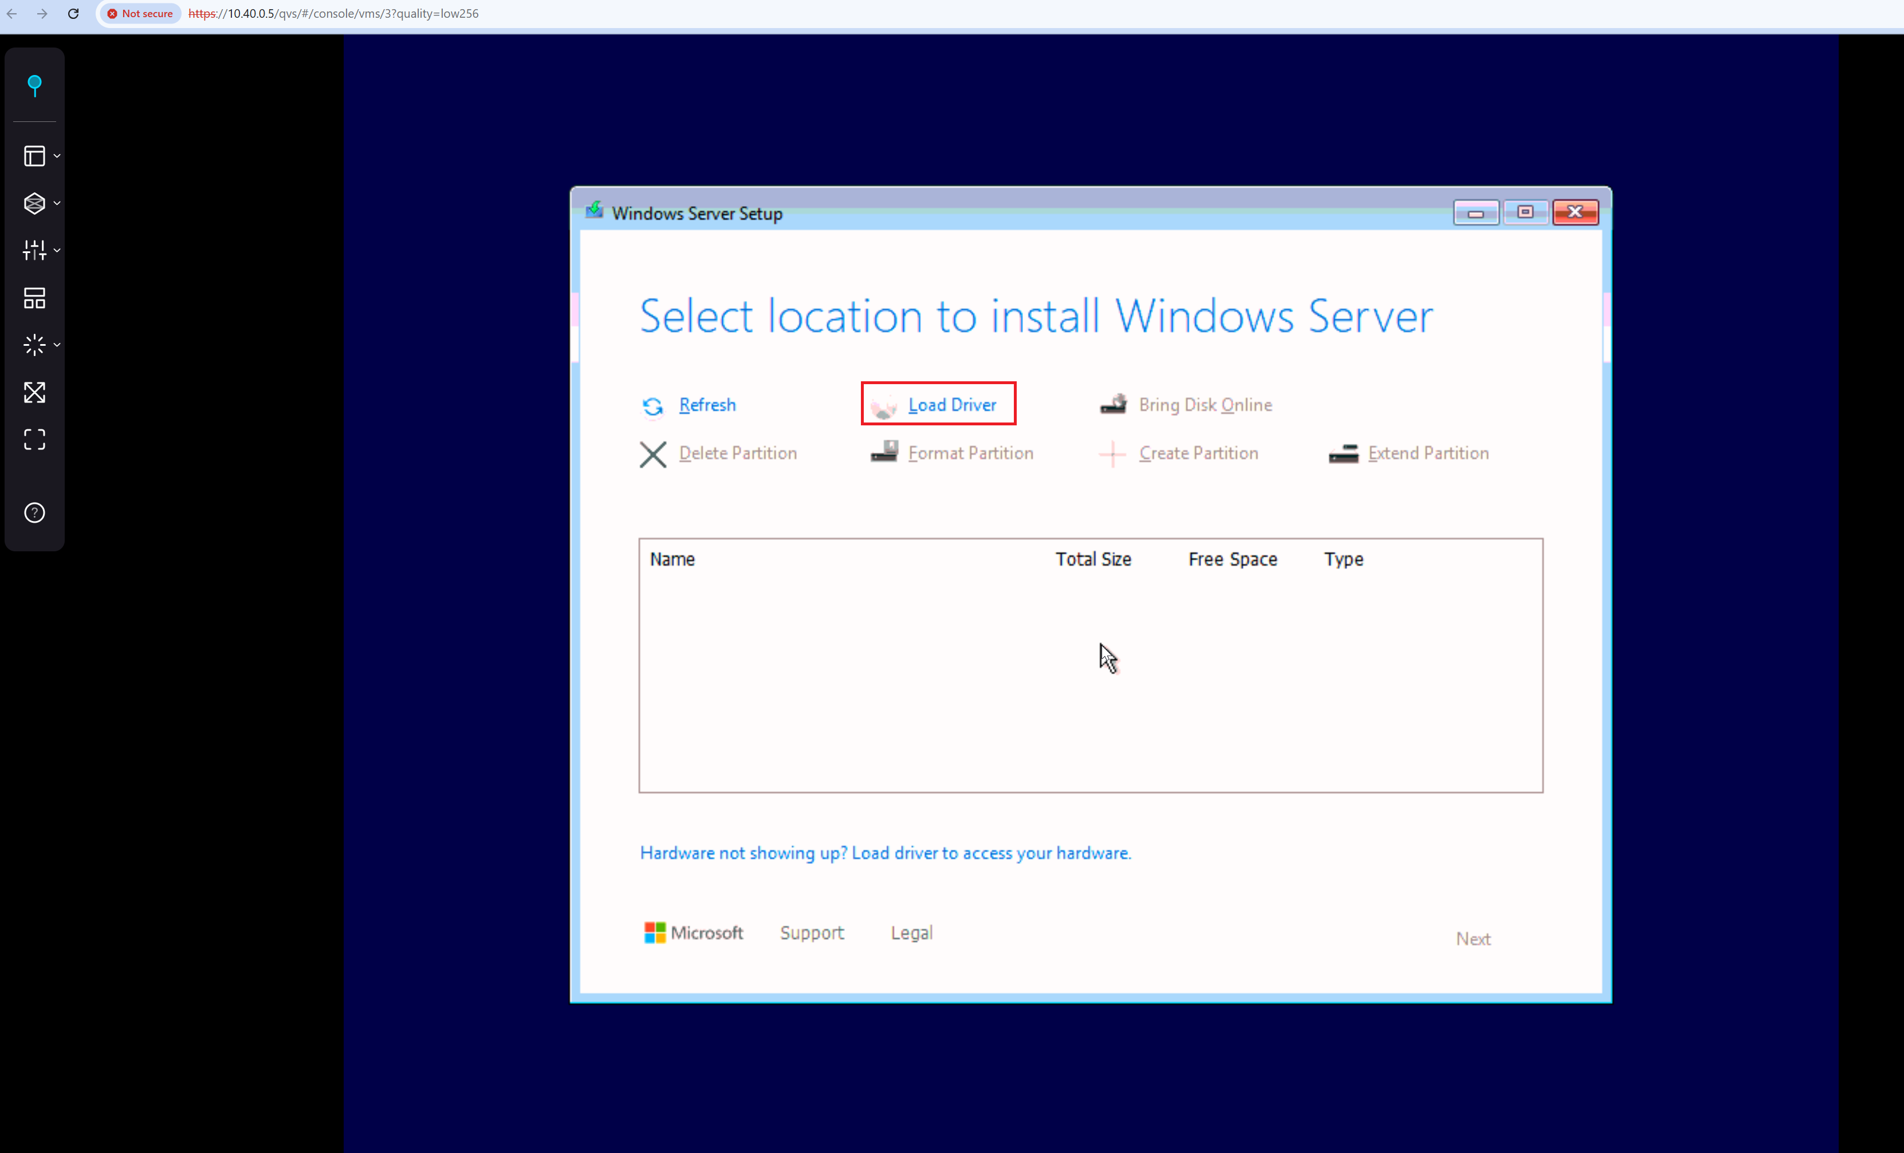The height and width of the screenshot is (1153, 1904).
Task: Click the Type column header
Action: 1344,560
